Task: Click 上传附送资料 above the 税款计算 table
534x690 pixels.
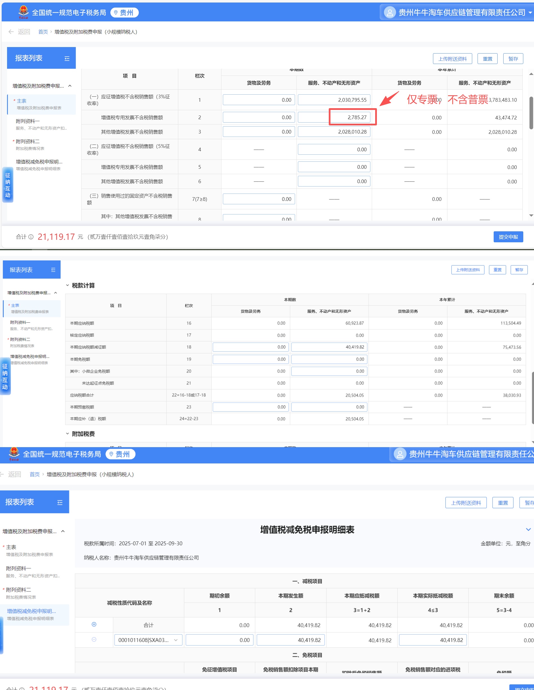Action: point(467,270)
